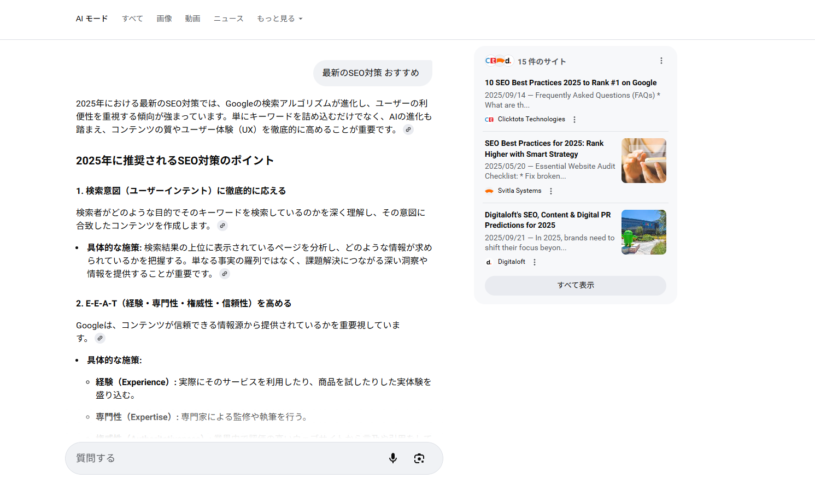Click source link icon after intro paragraph

tap(408, 129)
